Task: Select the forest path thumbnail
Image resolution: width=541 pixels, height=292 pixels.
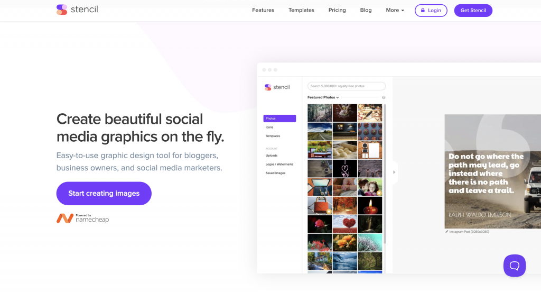Action: 320,113
